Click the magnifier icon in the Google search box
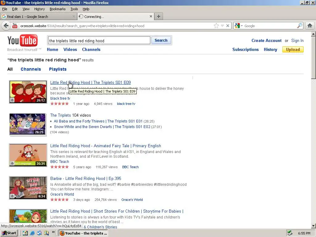The height and width of the screenshot is (237, 316). (300, 26)
